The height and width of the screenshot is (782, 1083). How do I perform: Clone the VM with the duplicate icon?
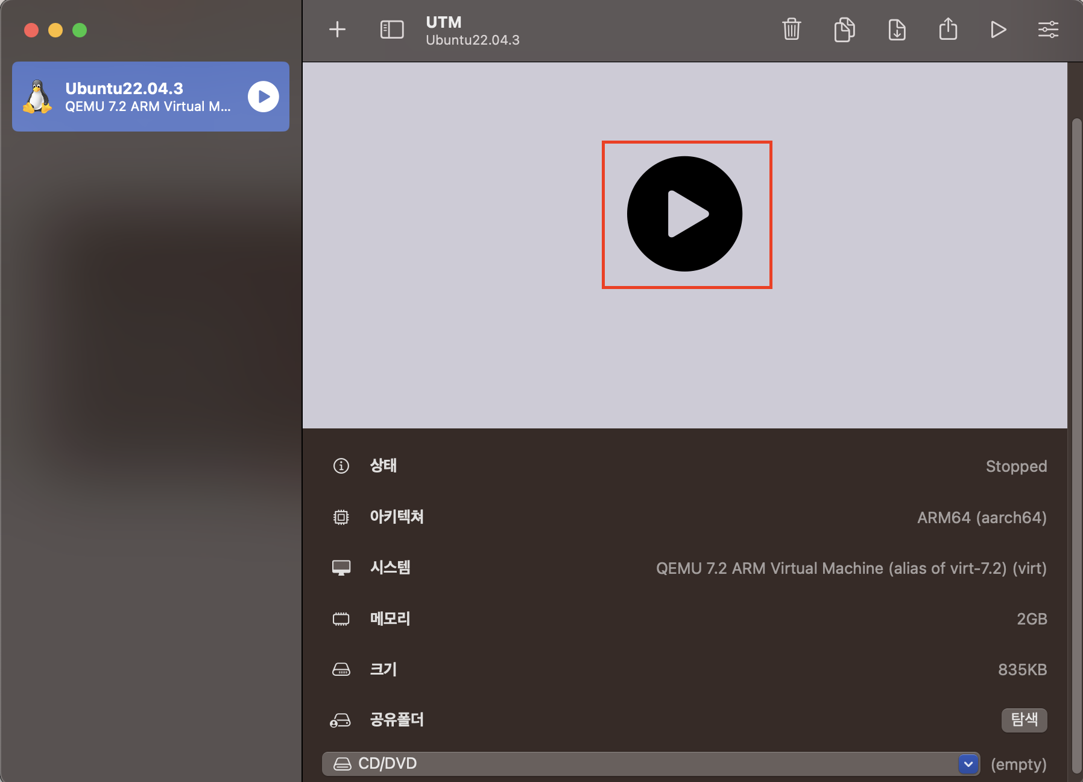(844, 29)
